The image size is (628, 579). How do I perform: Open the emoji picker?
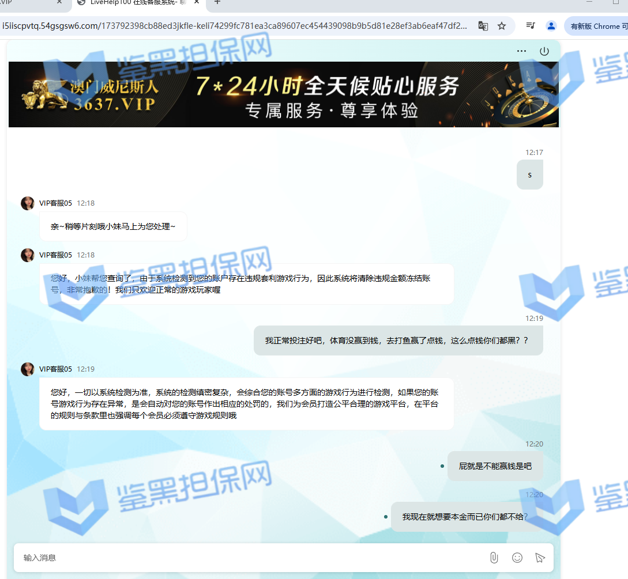click(x=517, y=557)
